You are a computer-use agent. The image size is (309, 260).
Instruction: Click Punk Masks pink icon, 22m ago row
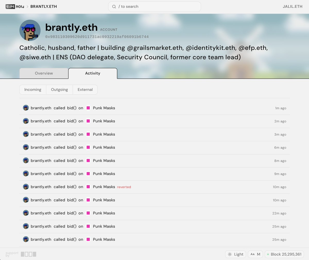pos(88,213)
